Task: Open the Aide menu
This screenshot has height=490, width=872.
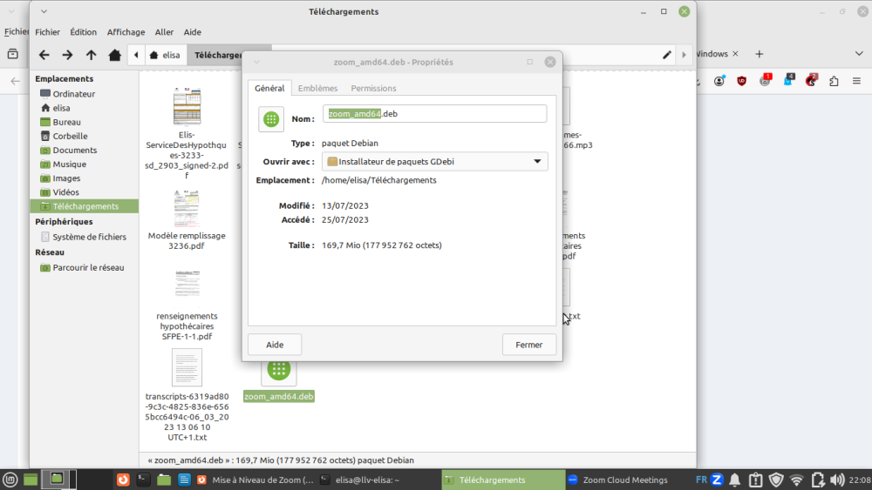Action: point(193,32)
